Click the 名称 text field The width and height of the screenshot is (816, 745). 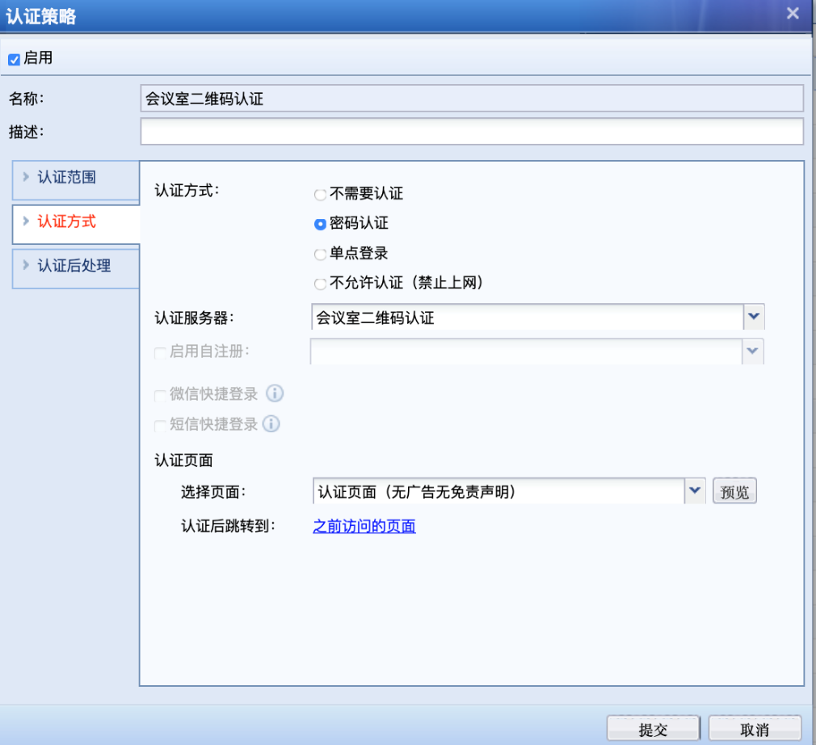pyautogui.click(x=471, y=99)
